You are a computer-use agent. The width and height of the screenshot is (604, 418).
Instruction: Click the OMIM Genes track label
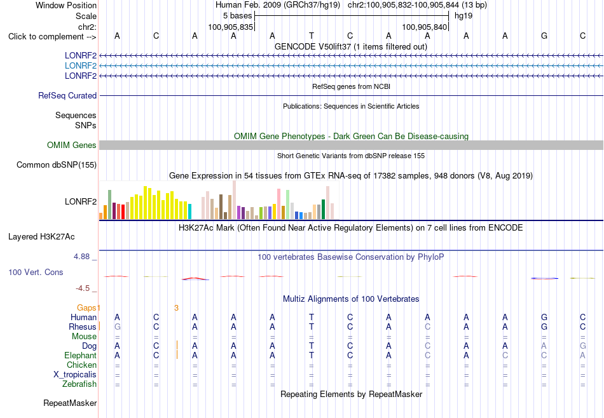(72, 145)
